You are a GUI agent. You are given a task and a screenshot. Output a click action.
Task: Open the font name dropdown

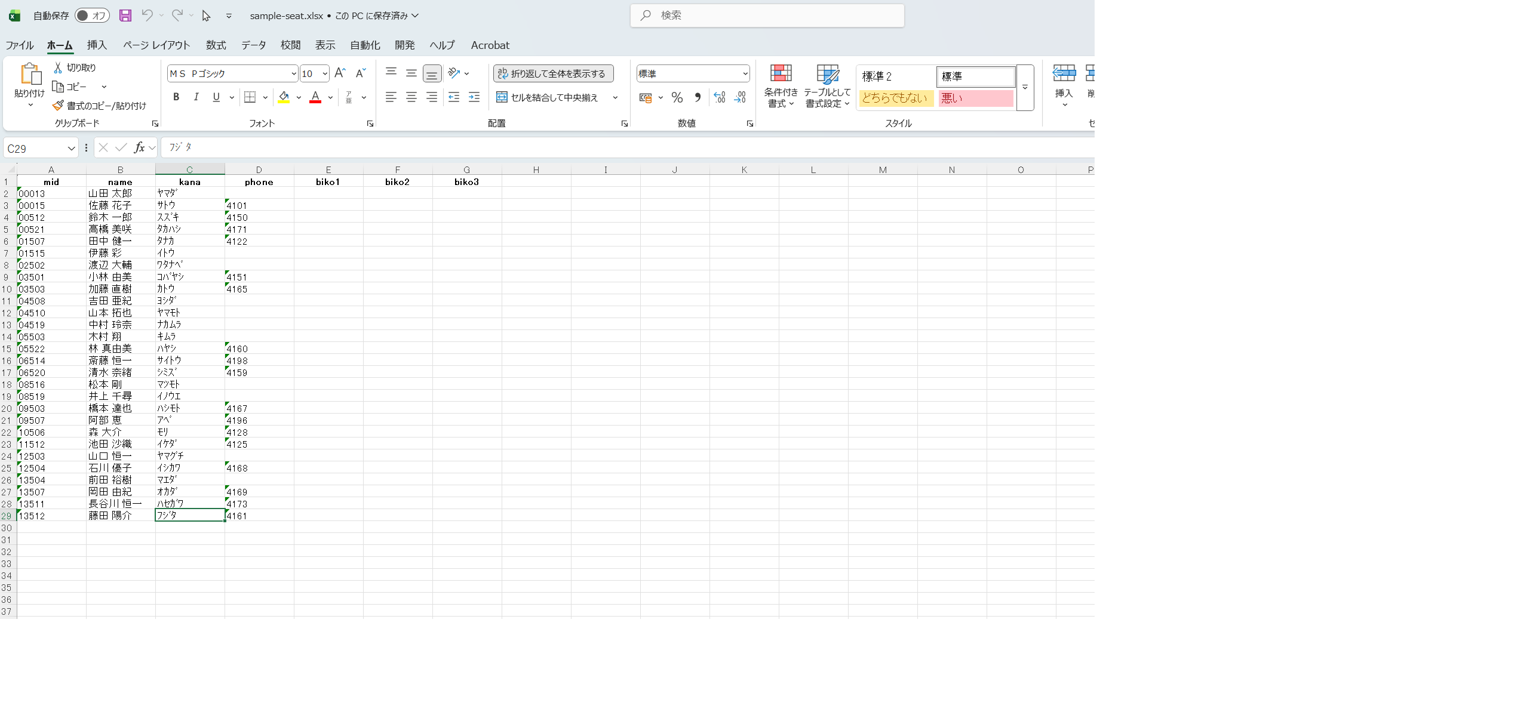[x=293, y=73]
